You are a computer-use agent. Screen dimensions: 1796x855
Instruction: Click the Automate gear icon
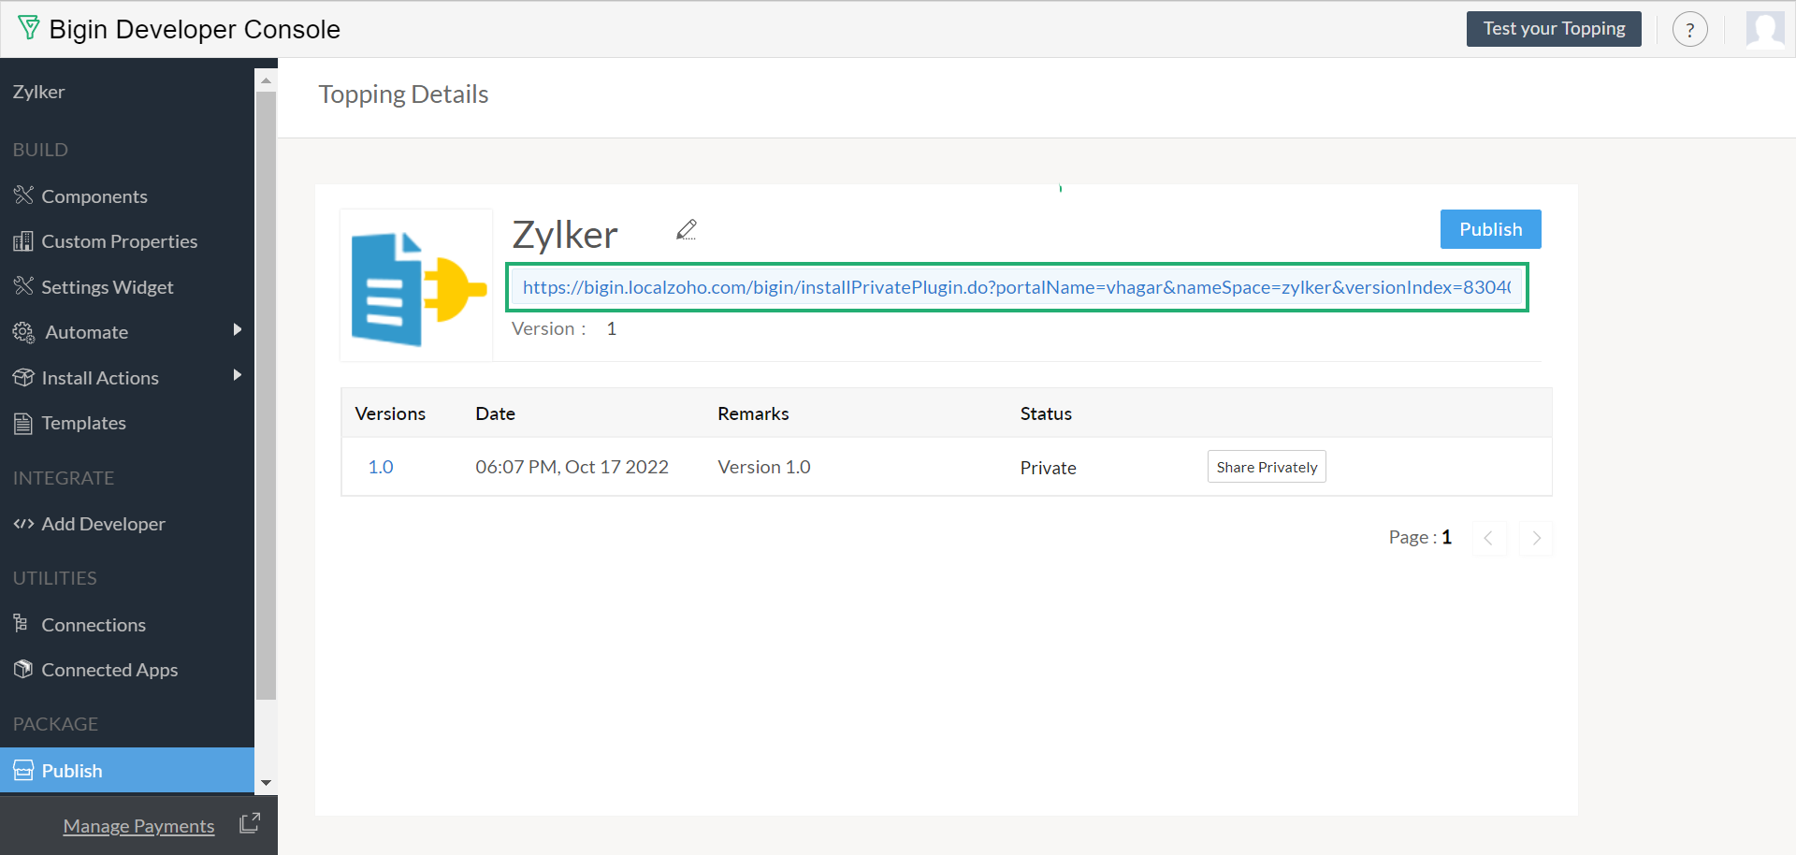coord(23,332)
